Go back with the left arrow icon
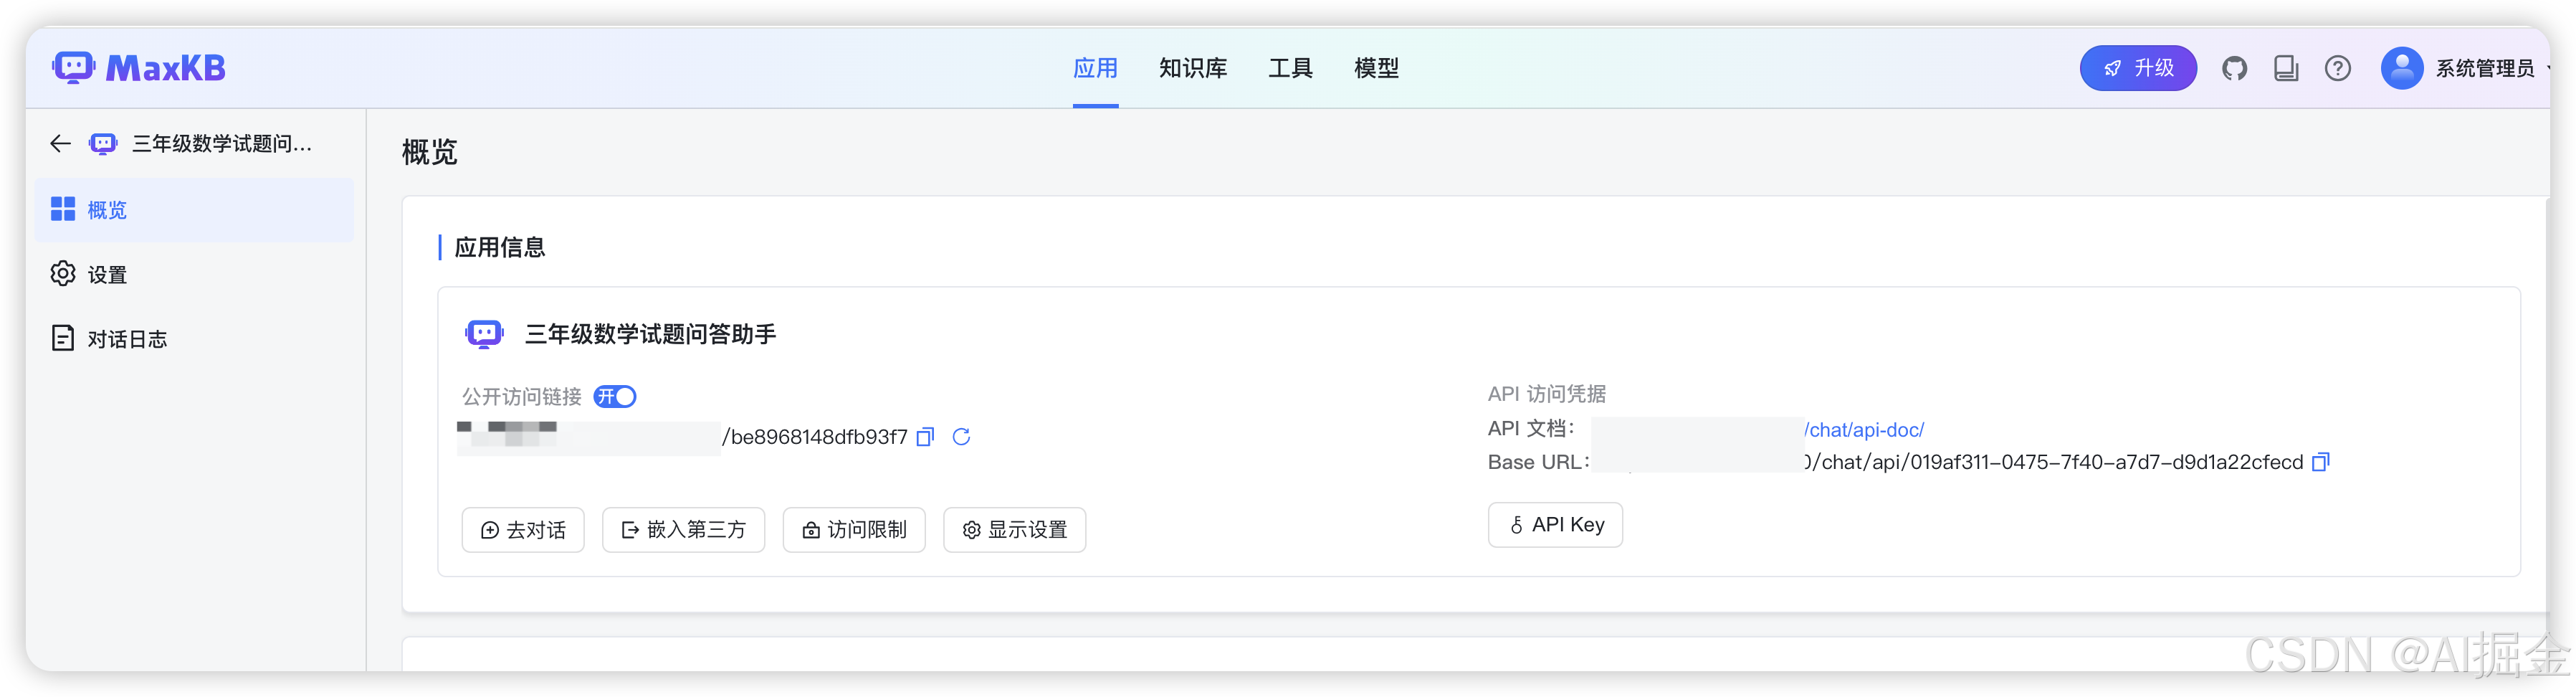 (x=60, y=144)
